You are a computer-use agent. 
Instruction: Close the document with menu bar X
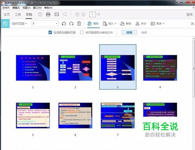(x=193, y=8)
